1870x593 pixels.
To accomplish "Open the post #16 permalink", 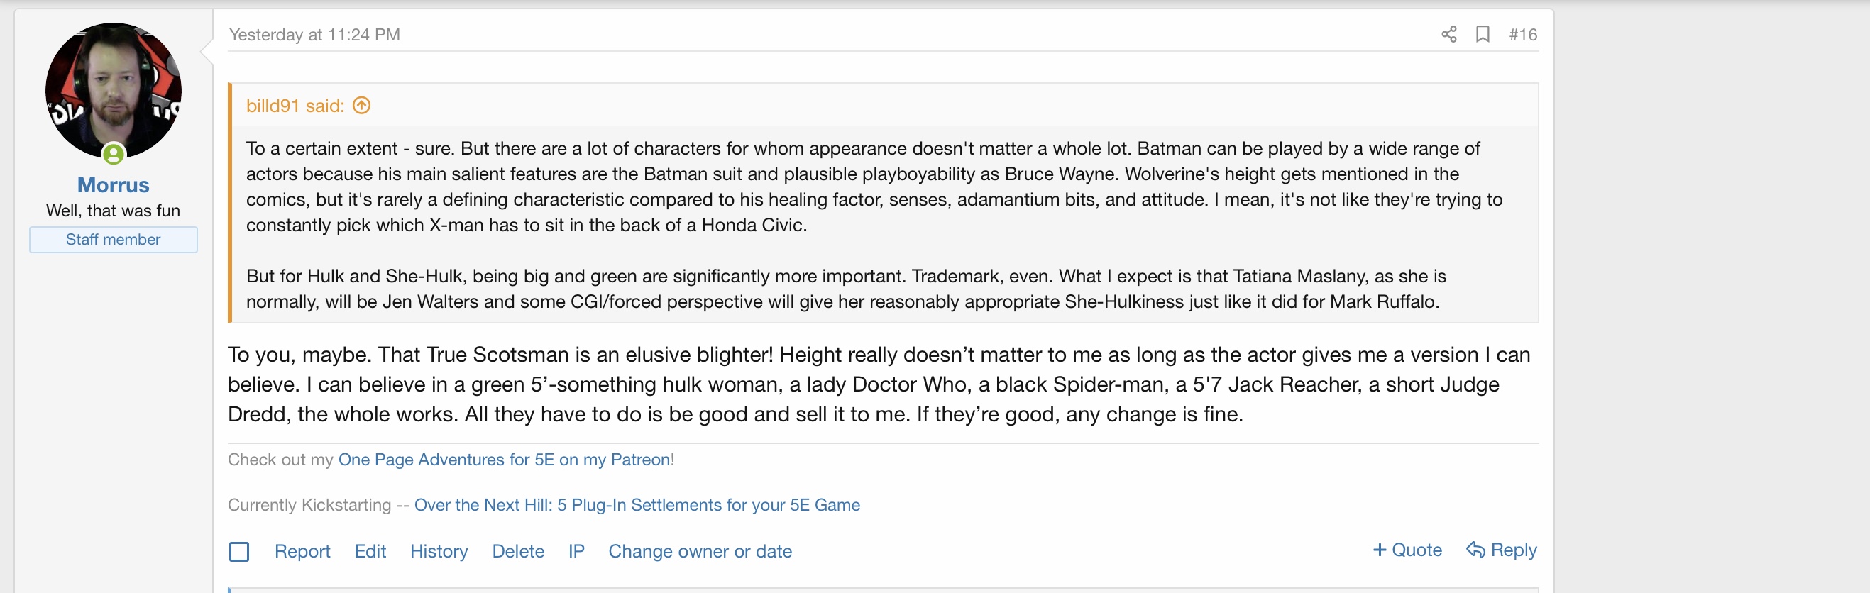I will coord(1522,35).
